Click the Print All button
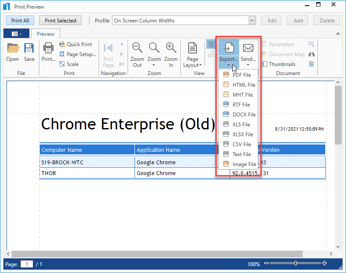This screenshot has width=346, height=273. pyautogui.click(x=20, y=20)
